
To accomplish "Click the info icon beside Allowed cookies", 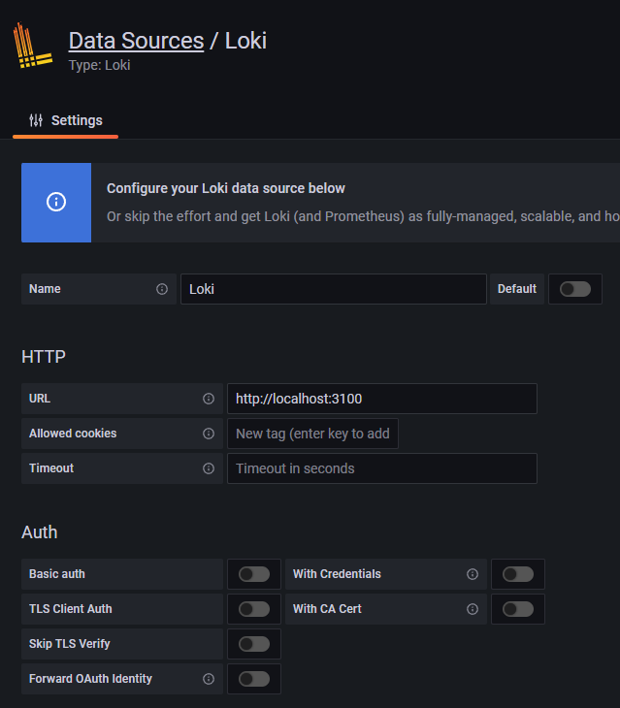I will point(209,434).
